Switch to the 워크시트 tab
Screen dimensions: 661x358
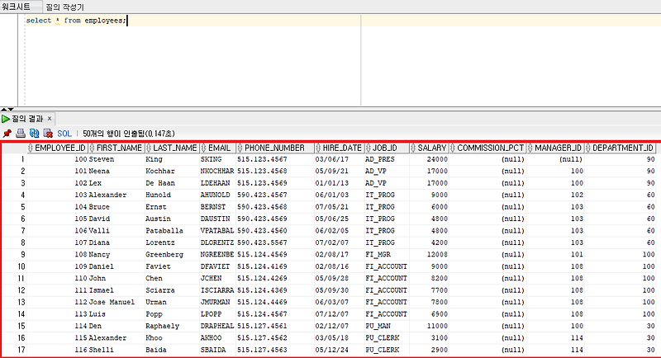coord(16,7)
